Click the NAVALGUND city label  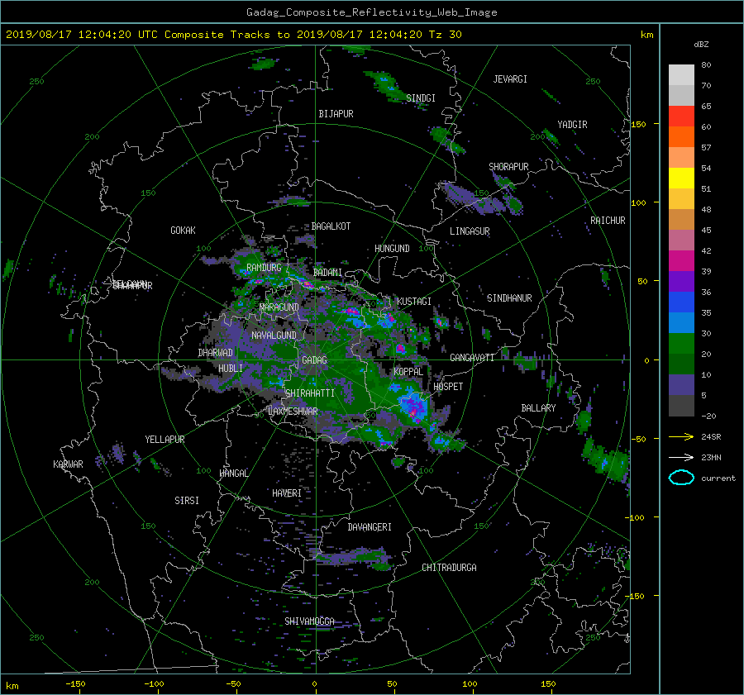pos(274,336)
